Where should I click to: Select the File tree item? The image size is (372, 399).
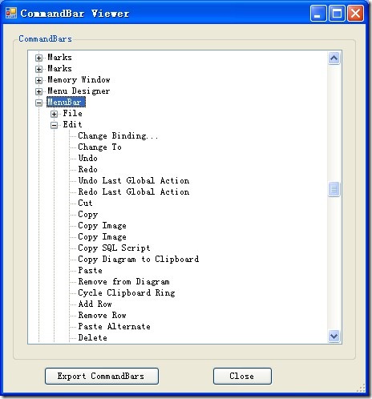click(73, 114)
